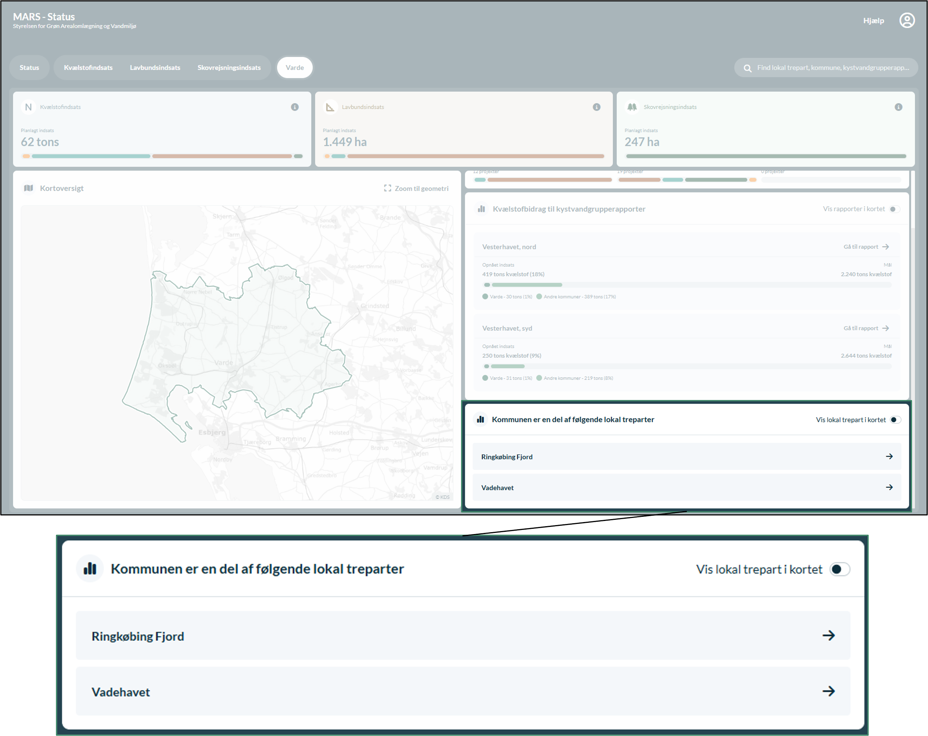Click 'Andre kommuner - 219 tons (8%)' legend entry
Screen dimensions: 928x736
(x=575, y=378)
